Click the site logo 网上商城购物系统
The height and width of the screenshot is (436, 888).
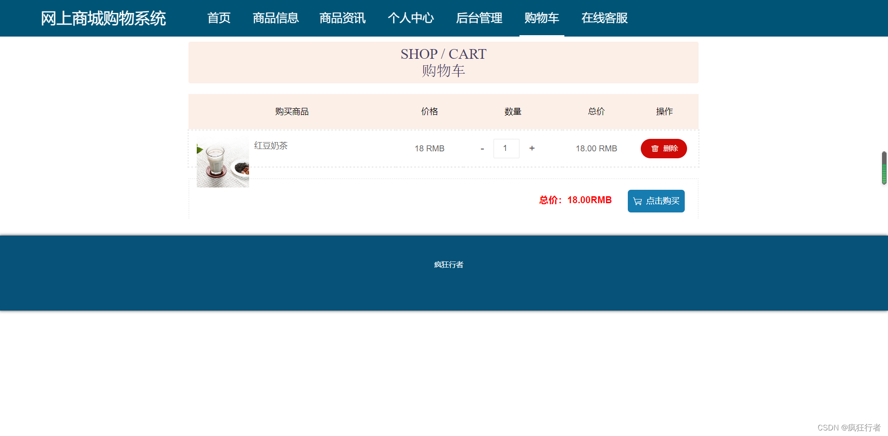(104, 18)
